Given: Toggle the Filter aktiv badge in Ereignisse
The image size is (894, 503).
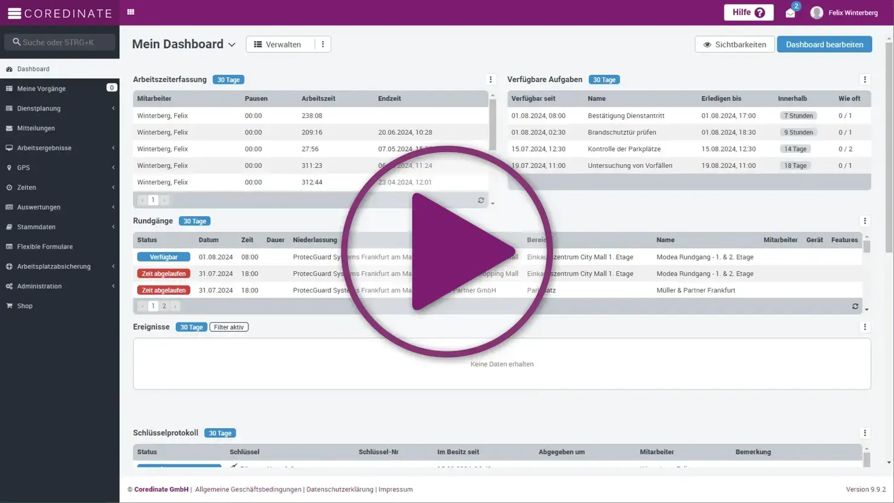Looking at the screenshot, I should coord(228,327).
